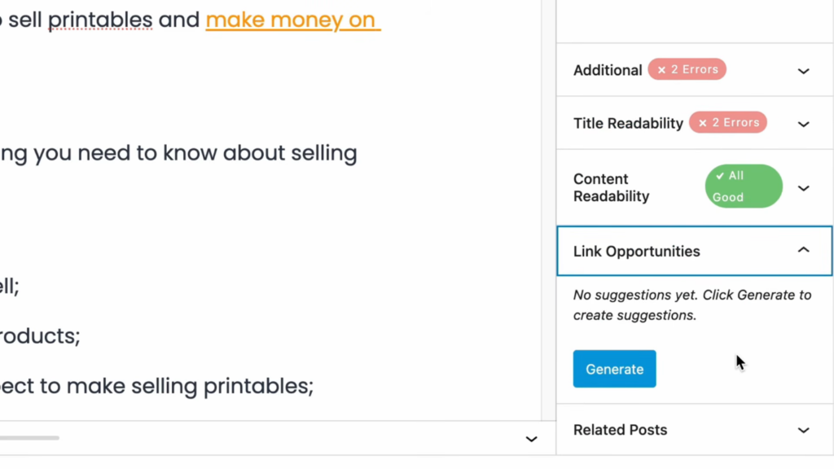
Task: Expand the Additional section chevron
Action: [803, 71]
